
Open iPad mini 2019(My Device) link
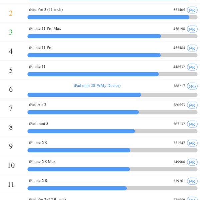[97, 86]
